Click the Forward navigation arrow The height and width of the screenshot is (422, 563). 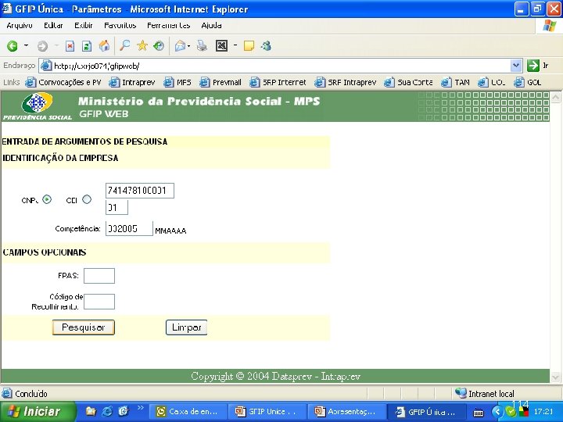43,46
